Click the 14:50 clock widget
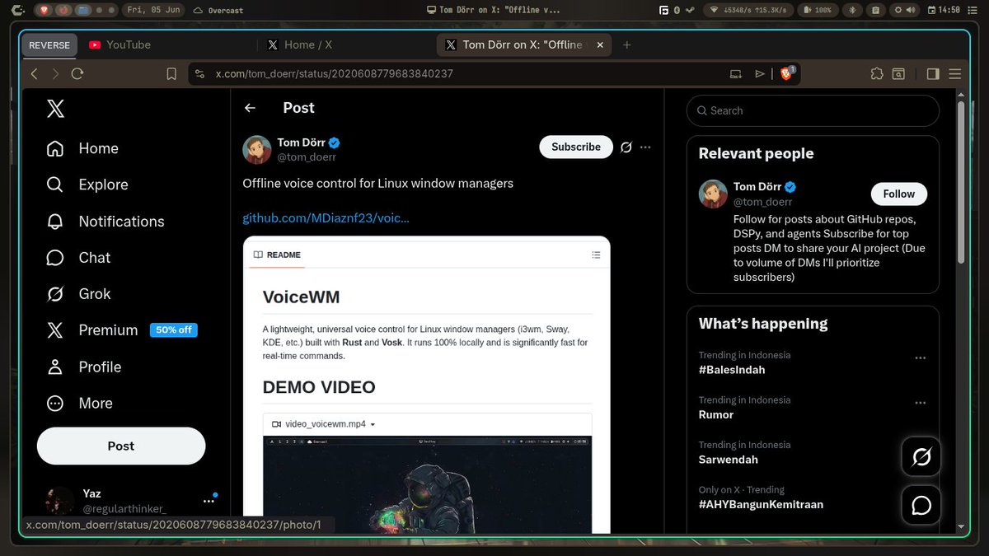 (x=944, y=10)
